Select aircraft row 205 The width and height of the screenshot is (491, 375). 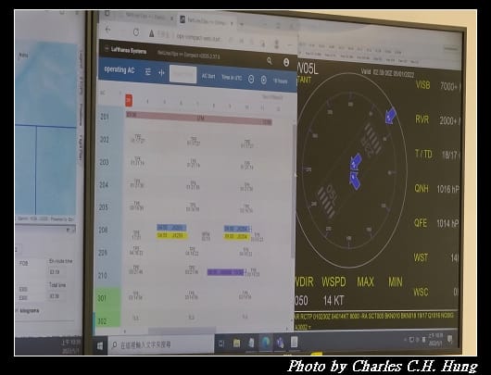click(x=104, y=207)
